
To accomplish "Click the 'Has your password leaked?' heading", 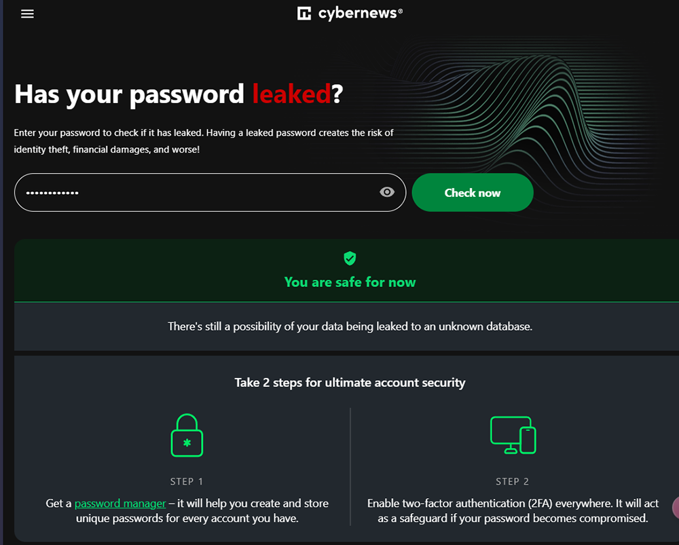I will 179,94.
